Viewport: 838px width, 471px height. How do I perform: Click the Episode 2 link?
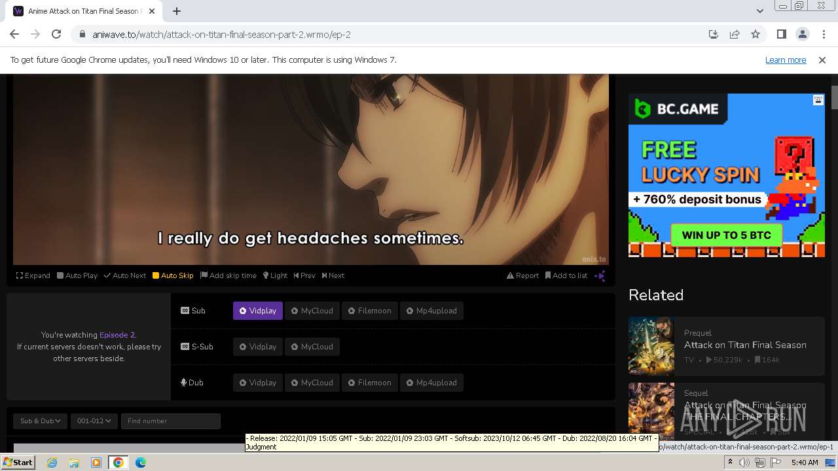[x=117, y=335]
